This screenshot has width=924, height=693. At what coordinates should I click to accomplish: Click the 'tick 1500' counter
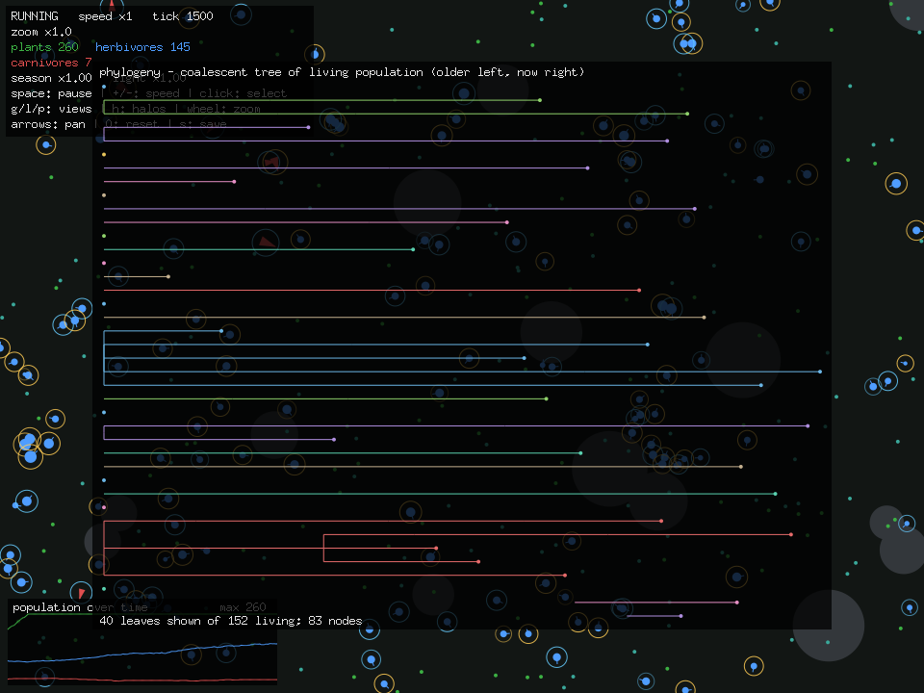tap(183, 16)
